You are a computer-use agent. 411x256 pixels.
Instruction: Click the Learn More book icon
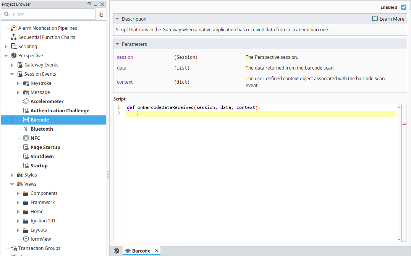(375, 19)
